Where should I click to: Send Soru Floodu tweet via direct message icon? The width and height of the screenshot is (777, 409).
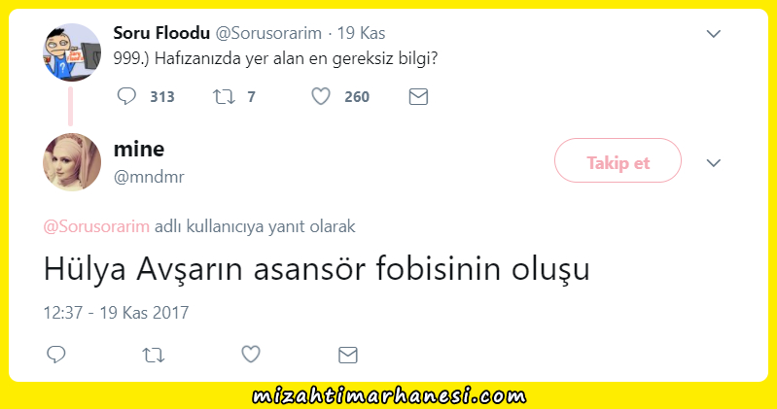pos(418,96)
